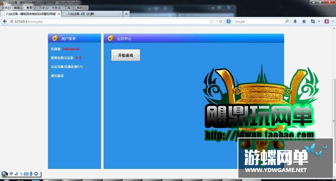Open the 帮助(H) menu
This screenshot has width=336, height=181.
pyautogui.click(x=82, y=8)
